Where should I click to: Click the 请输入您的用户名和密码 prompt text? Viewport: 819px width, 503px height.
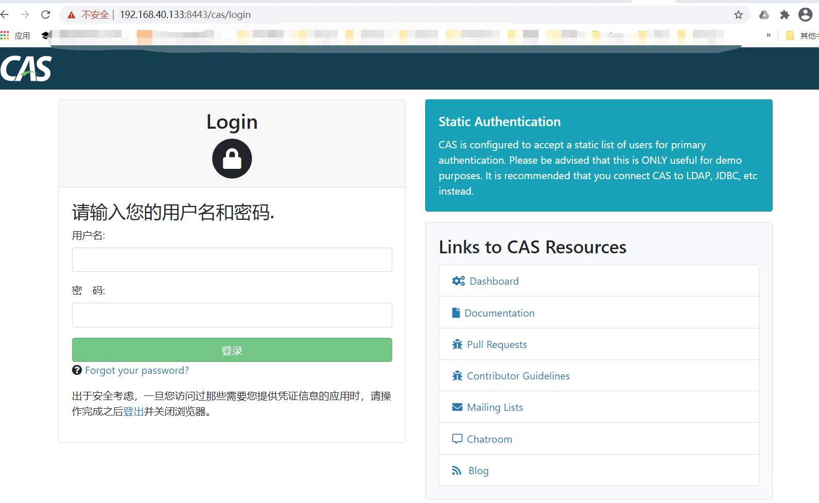tap(173, 212)
